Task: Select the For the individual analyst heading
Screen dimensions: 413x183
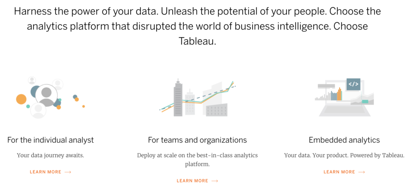Action: pyautogui.click(x=50, y=140)
